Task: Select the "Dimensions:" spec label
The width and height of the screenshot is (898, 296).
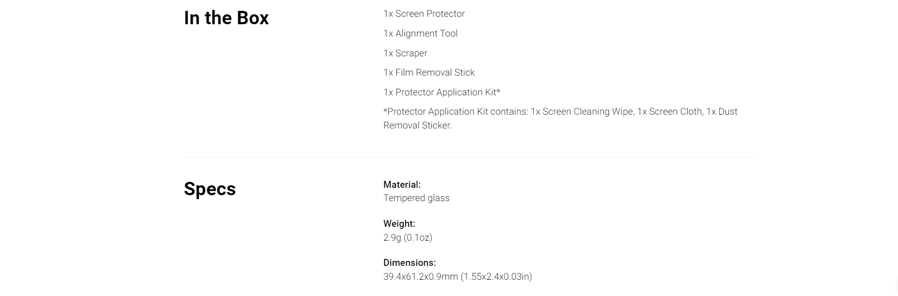Action: pos(410,263)
